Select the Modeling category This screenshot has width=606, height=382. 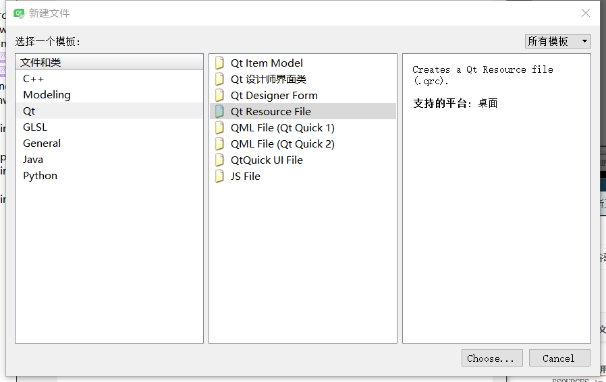point(109,95)
